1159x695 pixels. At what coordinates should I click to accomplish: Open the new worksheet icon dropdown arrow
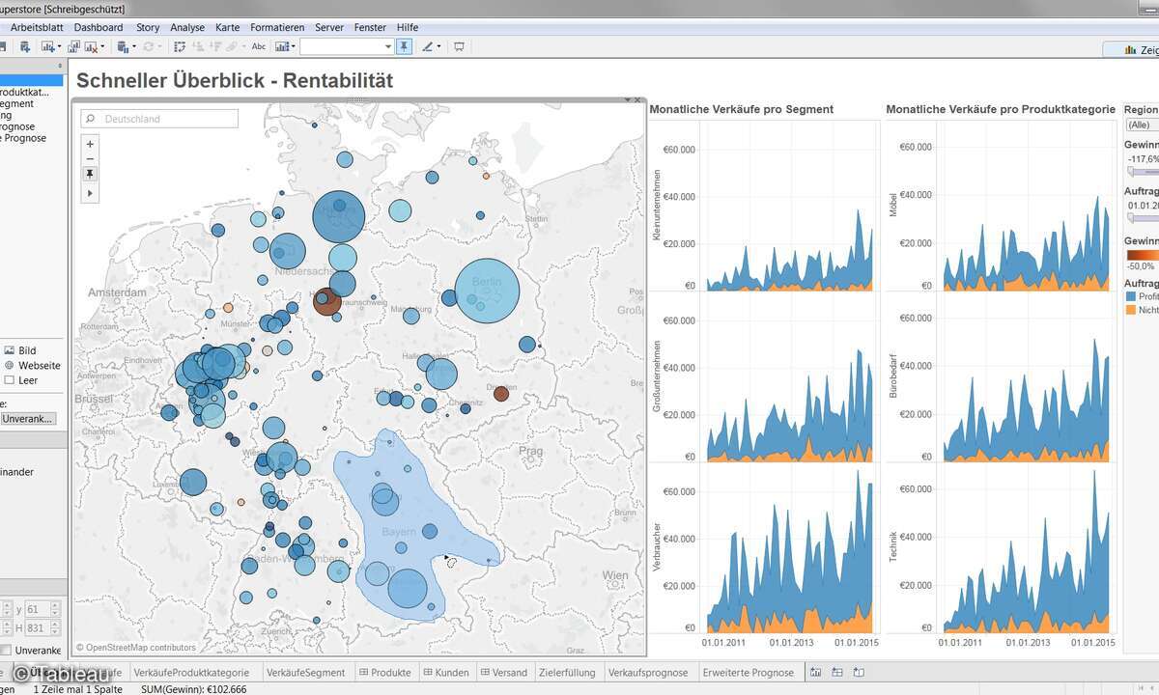[59, 46]
